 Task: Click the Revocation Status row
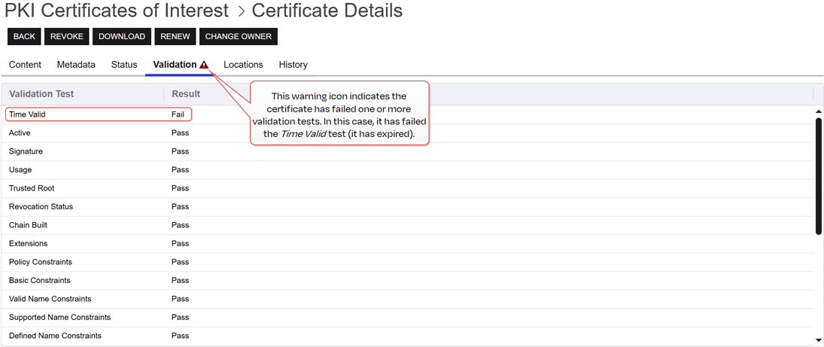(41, 206)
